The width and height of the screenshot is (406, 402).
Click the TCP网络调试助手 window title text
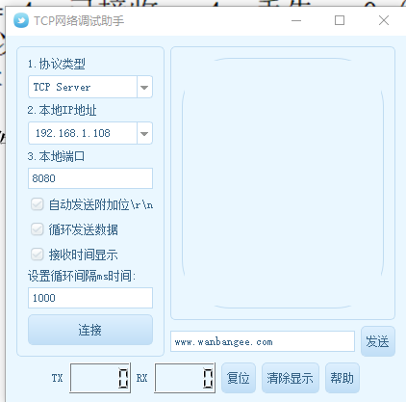click(x=79, y=21)
